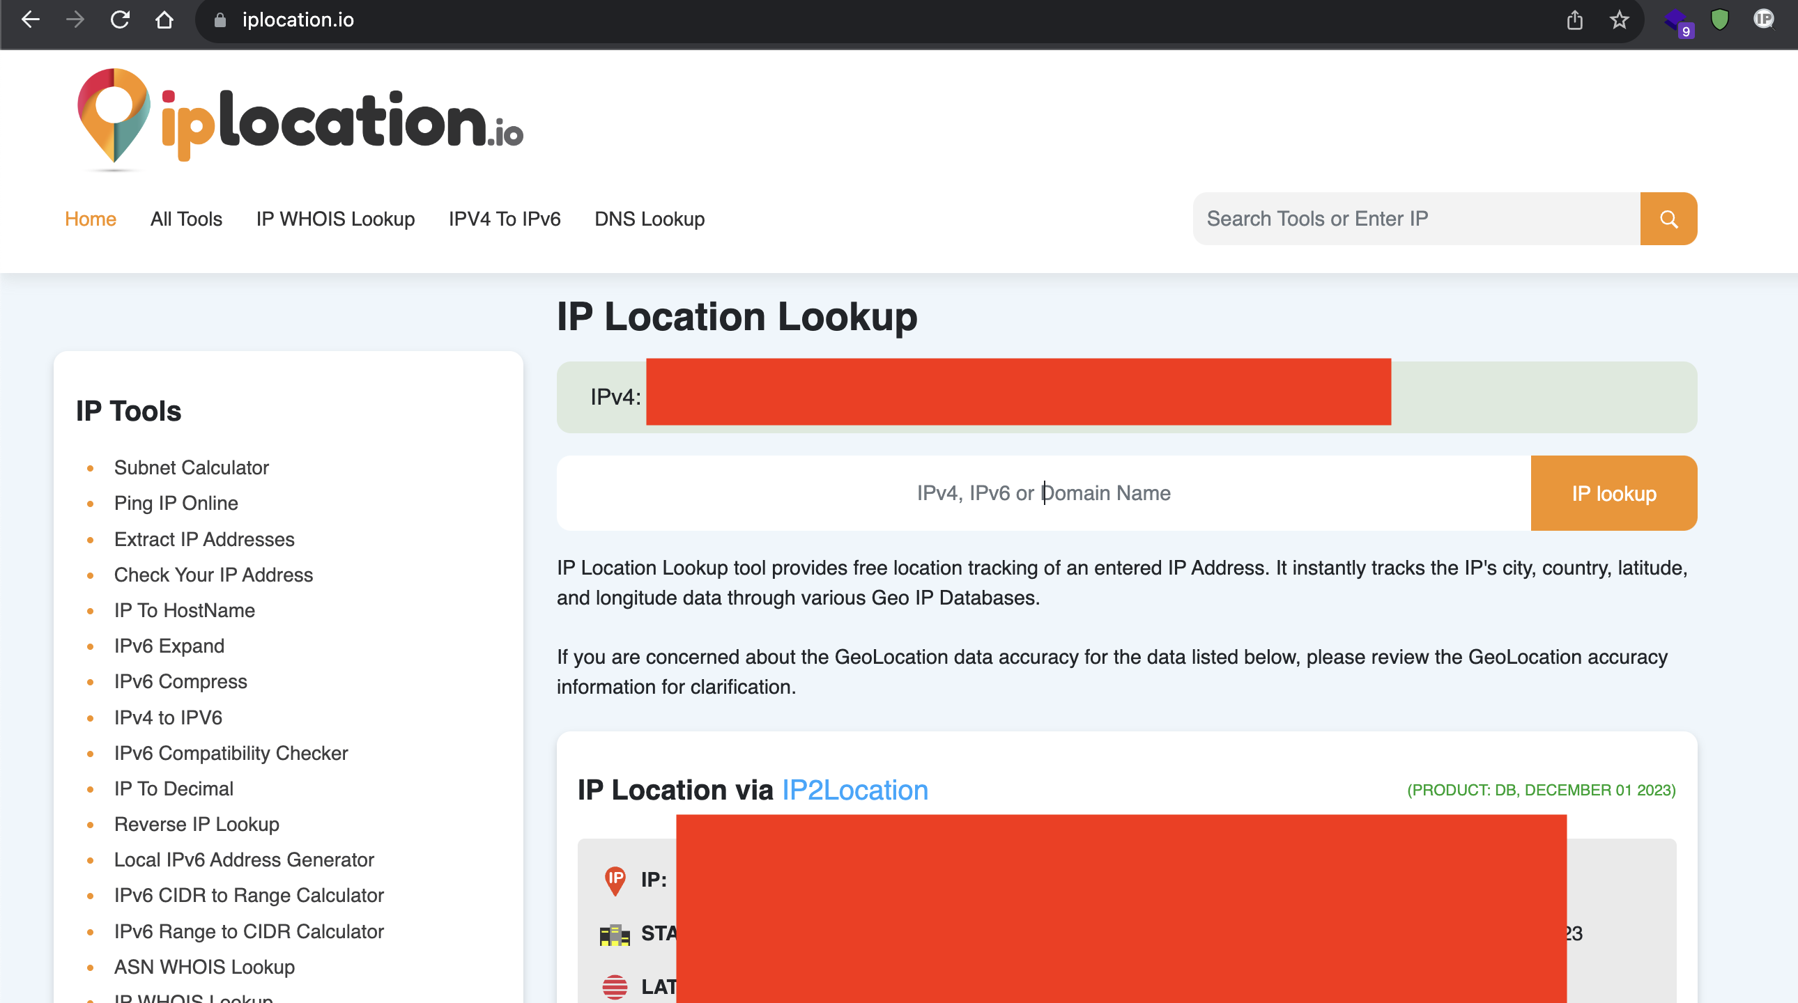
Task: Focus the Search Tools or Enter IP field
Action: click(1417, 219)
